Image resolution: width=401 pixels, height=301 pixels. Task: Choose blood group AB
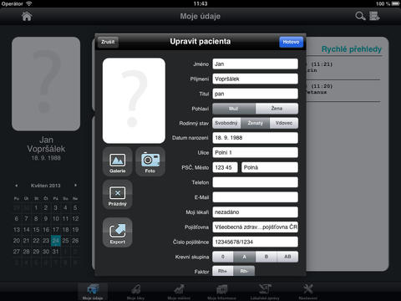click(287, 257)
